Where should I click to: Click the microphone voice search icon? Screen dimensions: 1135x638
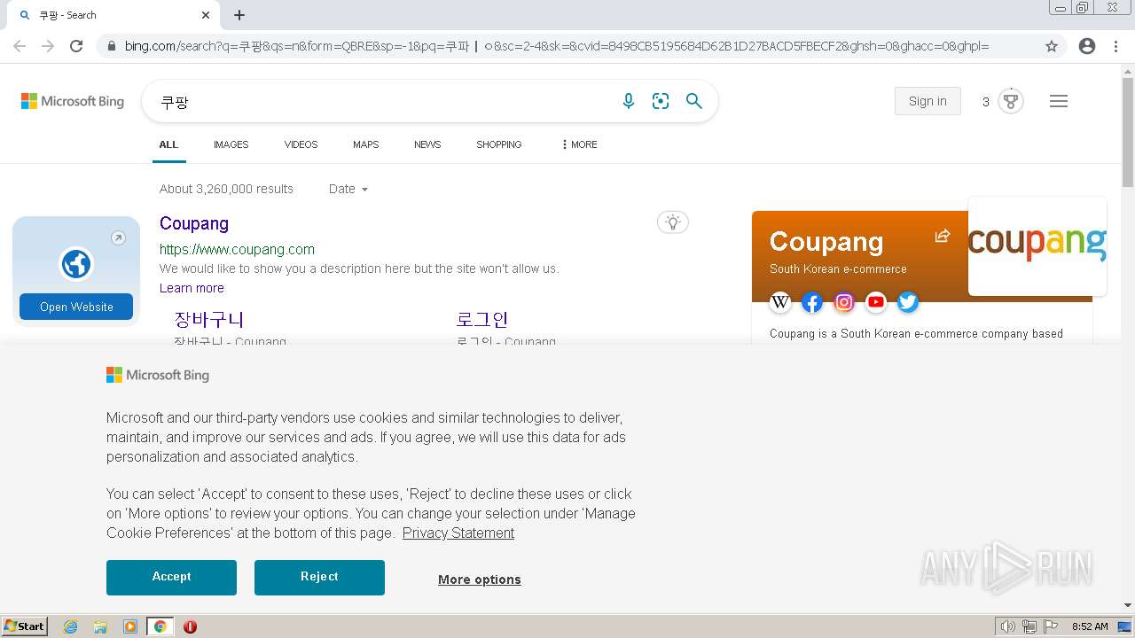(629, 101)
